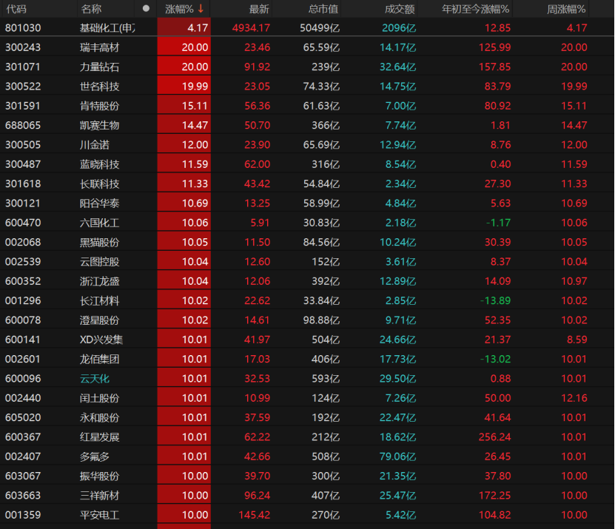Sort by the 周涨幅% column header

click(x=566, y=9)
